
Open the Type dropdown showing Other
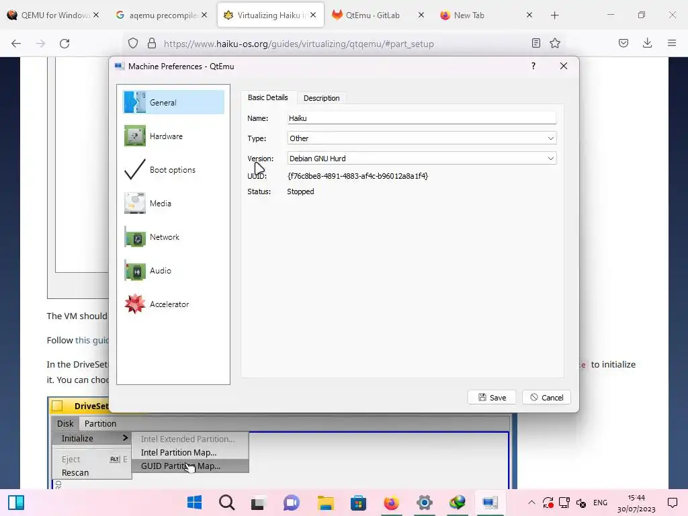tap(422, 138)
